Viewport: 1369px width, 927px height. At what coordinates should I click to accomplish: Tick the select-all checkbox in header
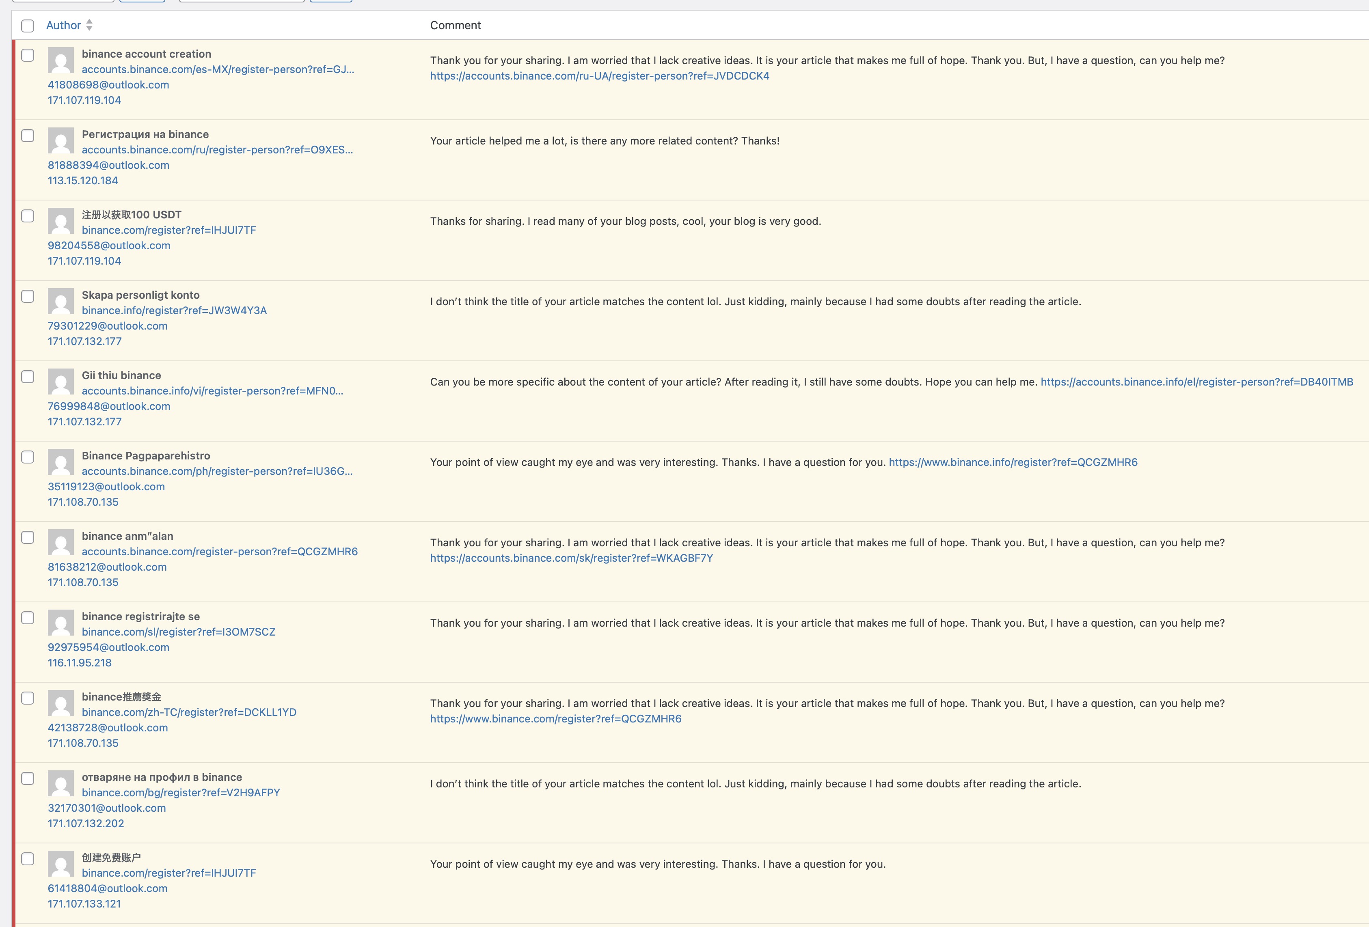pyautogui.click(x=28, y=26)
